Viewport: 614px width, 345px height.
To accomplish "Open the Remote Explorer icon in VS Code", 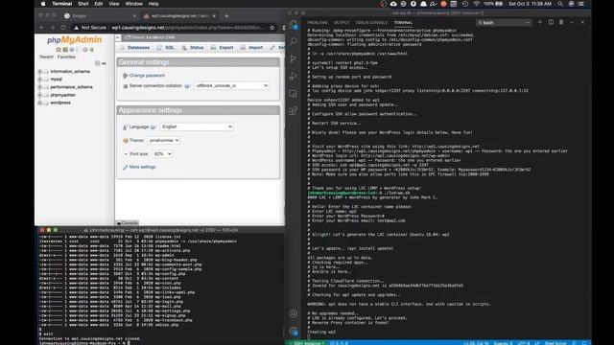I will pyautogui.click(x=294, y=94).
